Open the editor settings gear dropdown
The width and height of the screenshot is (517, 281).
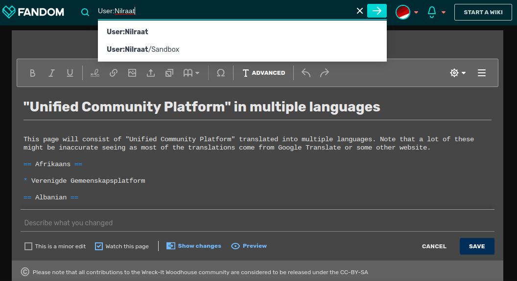[x=458, y=73]
